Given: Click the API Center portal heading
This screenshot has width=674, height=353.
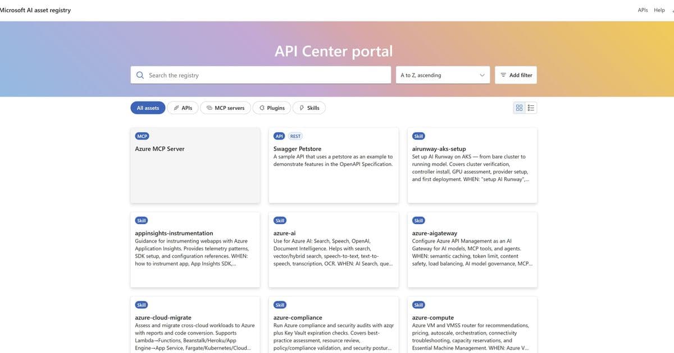Looking at the screenshot, I should click(x=334, y=51).
